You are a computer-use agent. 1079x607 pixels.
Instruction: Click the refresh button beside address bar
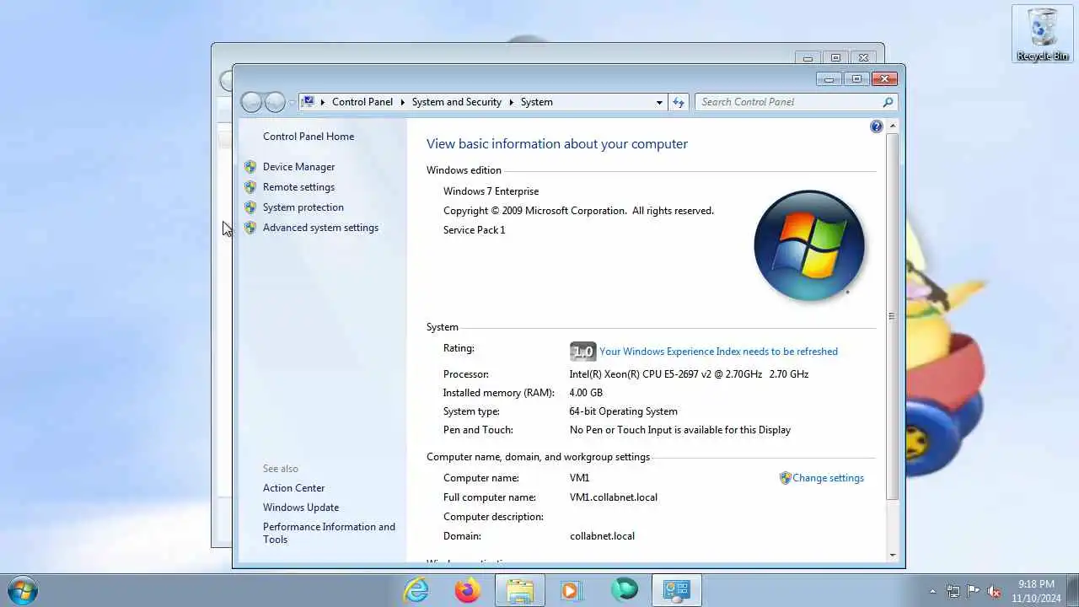[x=679, y=102]
